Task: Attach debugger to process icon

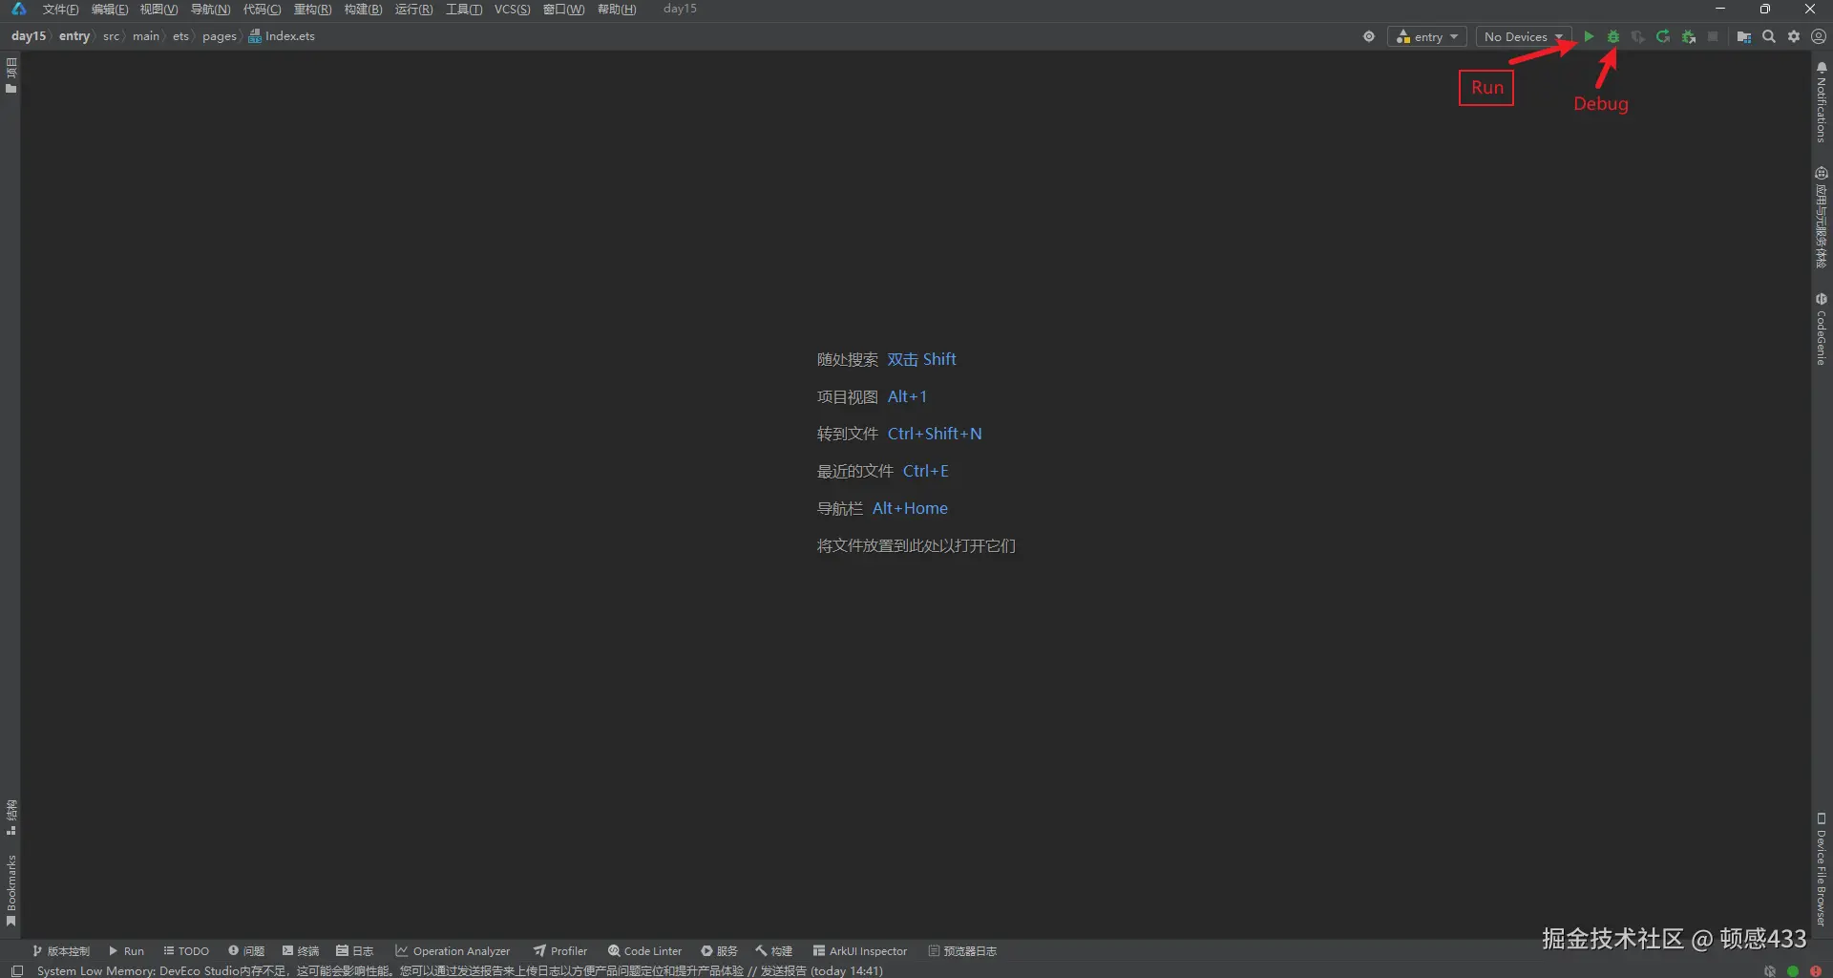Action: [1689, 36]
